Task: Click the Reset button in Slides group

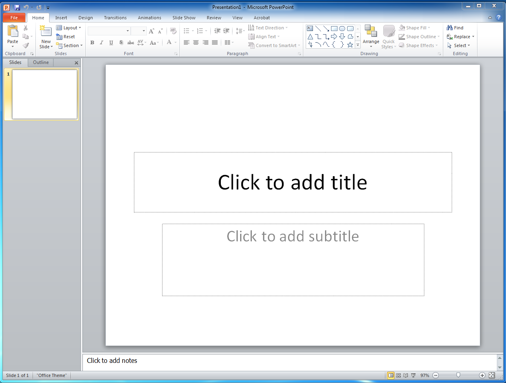Action: point(66,37)
